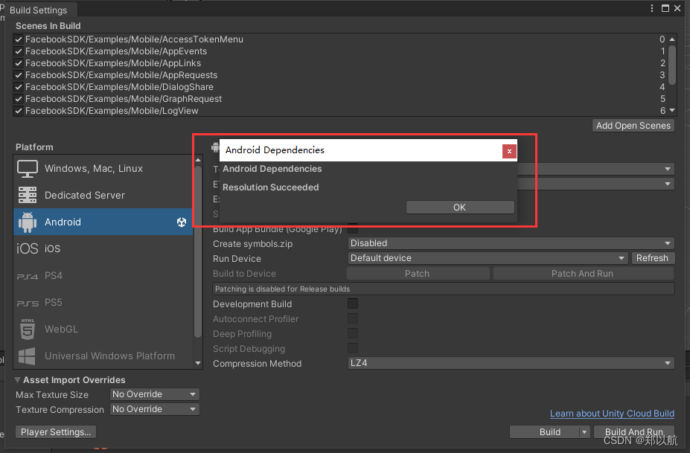Click the Dedicated Server platform icon
Screen dimensions: 690x453
click(28, 196)
